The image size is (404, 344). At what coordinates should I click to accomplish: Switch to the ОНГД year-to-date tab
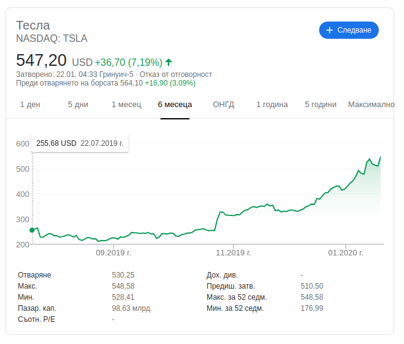tap(223, 105)
